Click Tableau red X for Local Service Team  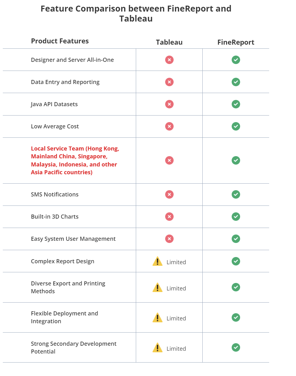[169, 160]
